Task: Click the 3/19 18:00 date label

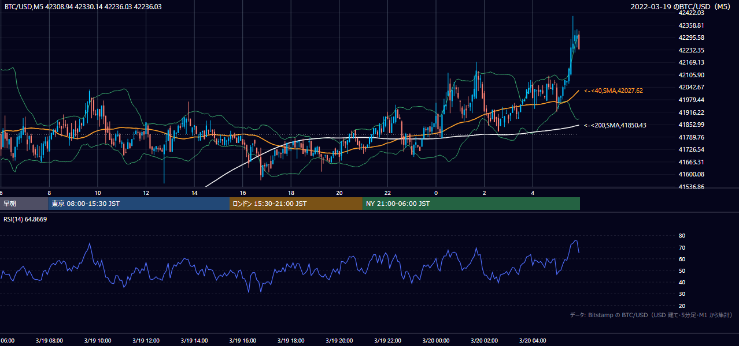Action: (x=291, y=341)
